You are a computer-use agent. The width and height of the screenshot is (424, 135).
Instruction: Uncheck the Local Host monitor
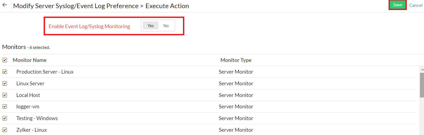point(5,95)
